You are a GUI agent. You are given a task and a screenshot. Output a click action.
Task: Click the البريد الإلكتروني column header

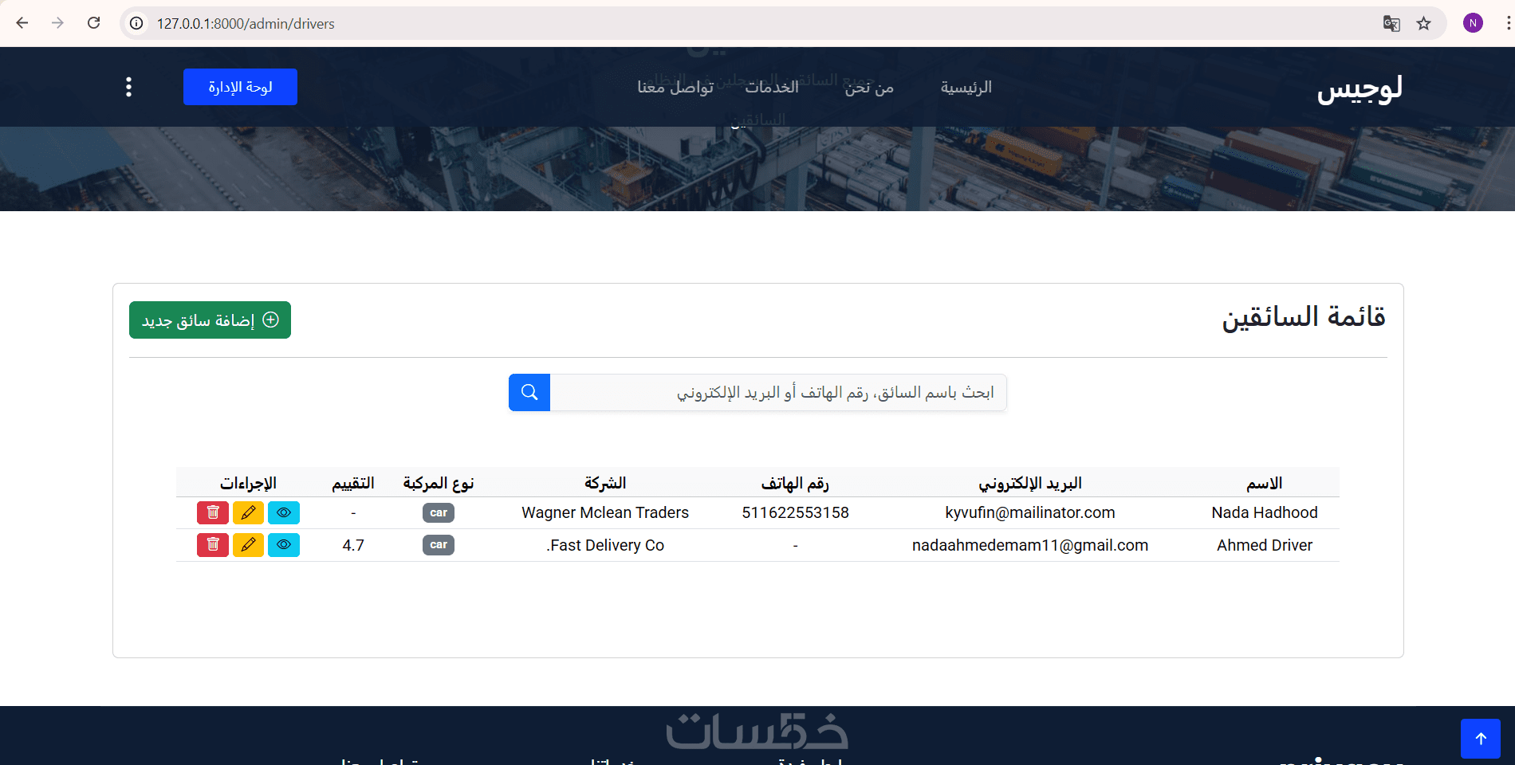point(1030,483)
